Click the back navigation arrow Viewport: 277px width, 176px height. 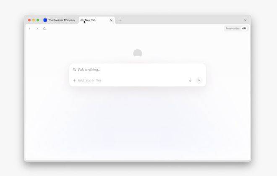(x=30, y=29)
